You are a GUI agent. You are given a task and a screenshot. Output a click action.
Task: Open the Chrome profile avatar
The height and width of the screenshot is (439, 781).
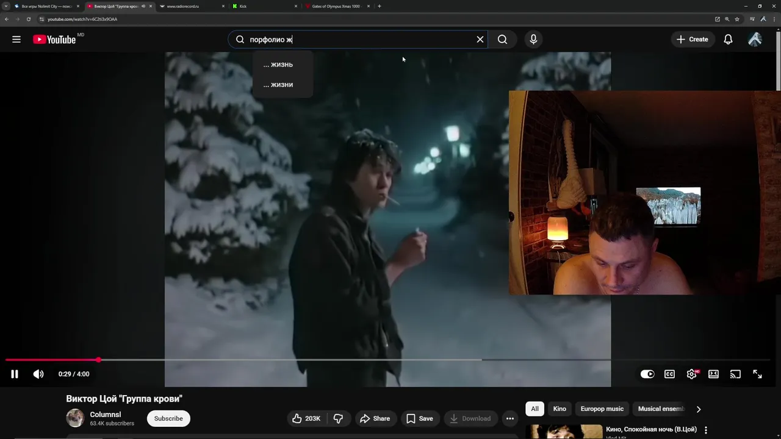763,19
